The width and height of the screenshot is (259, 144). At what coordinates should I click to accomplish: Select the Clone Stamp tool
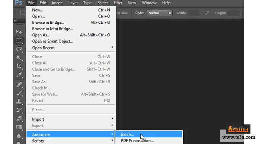pos(19,101)
